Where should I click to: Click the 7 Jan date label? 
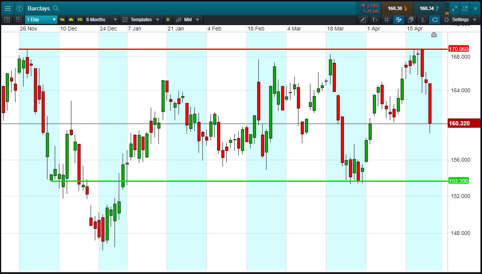pos(135,29)
